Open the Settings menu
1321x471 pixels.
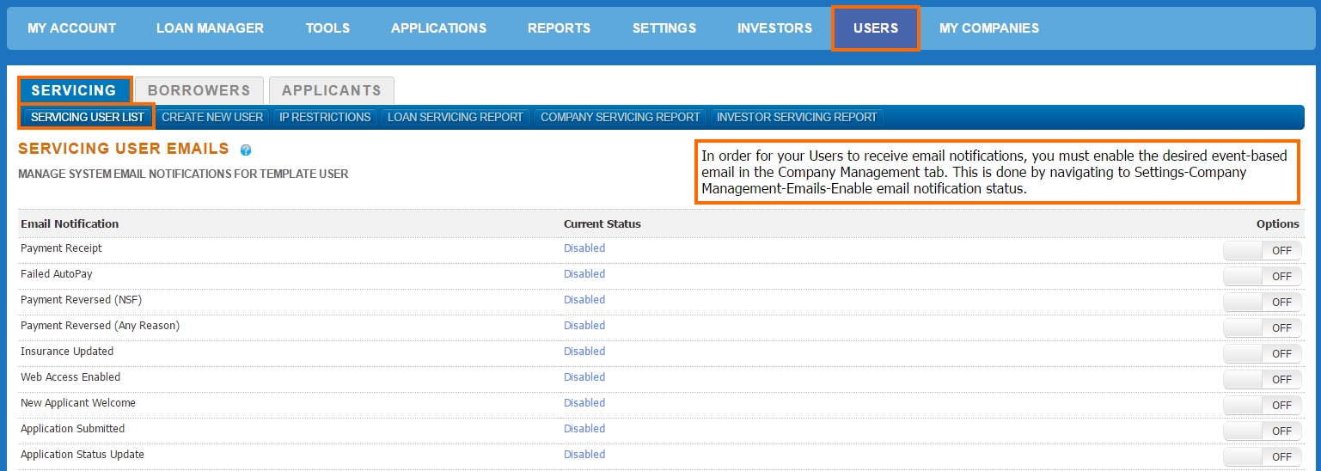click(x=664, y=28)
